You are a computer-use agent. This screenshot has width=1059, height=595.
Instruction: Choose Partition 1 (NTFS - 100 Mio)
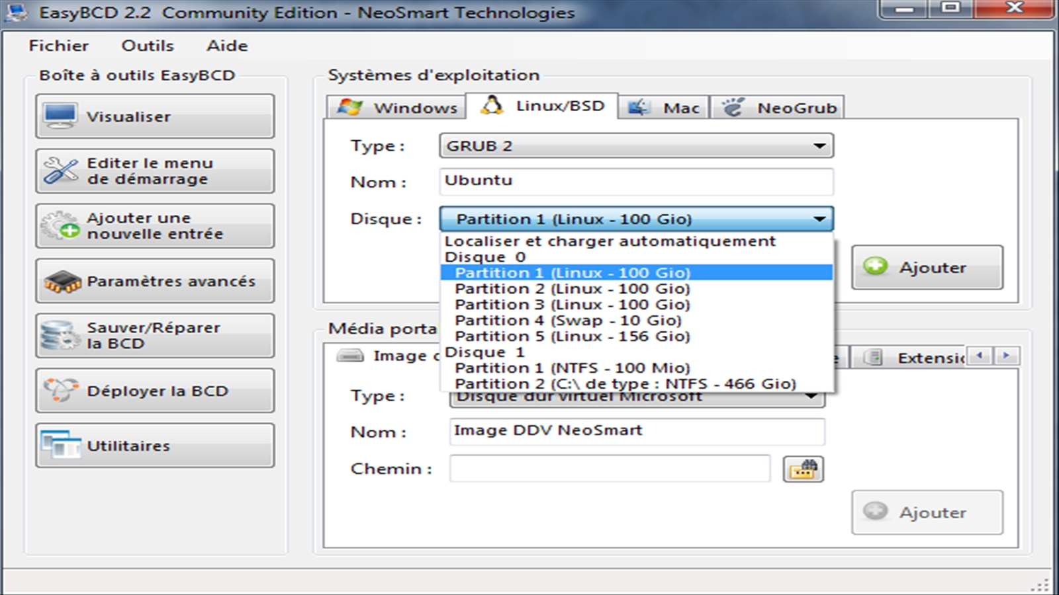636,368
